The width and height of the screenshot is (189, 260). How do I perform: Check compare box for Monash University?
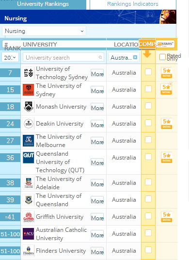(148, 106)
